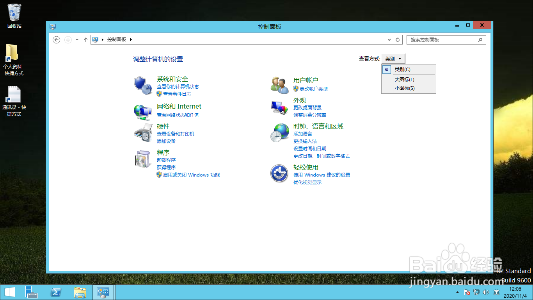The height and width of the screenshot is (300, 533).
Task: Click 添加语言 link
Action: [x=303, y=134]
